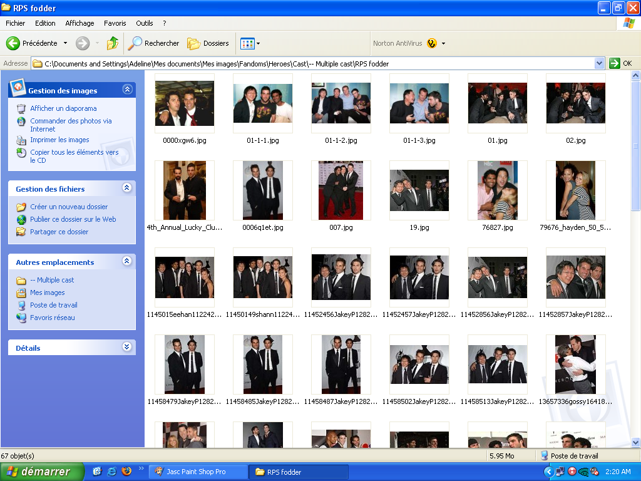The height and width of the screenshot is (481, 641).
Task: Click the démarrer Start button
Action: [42, 472]
